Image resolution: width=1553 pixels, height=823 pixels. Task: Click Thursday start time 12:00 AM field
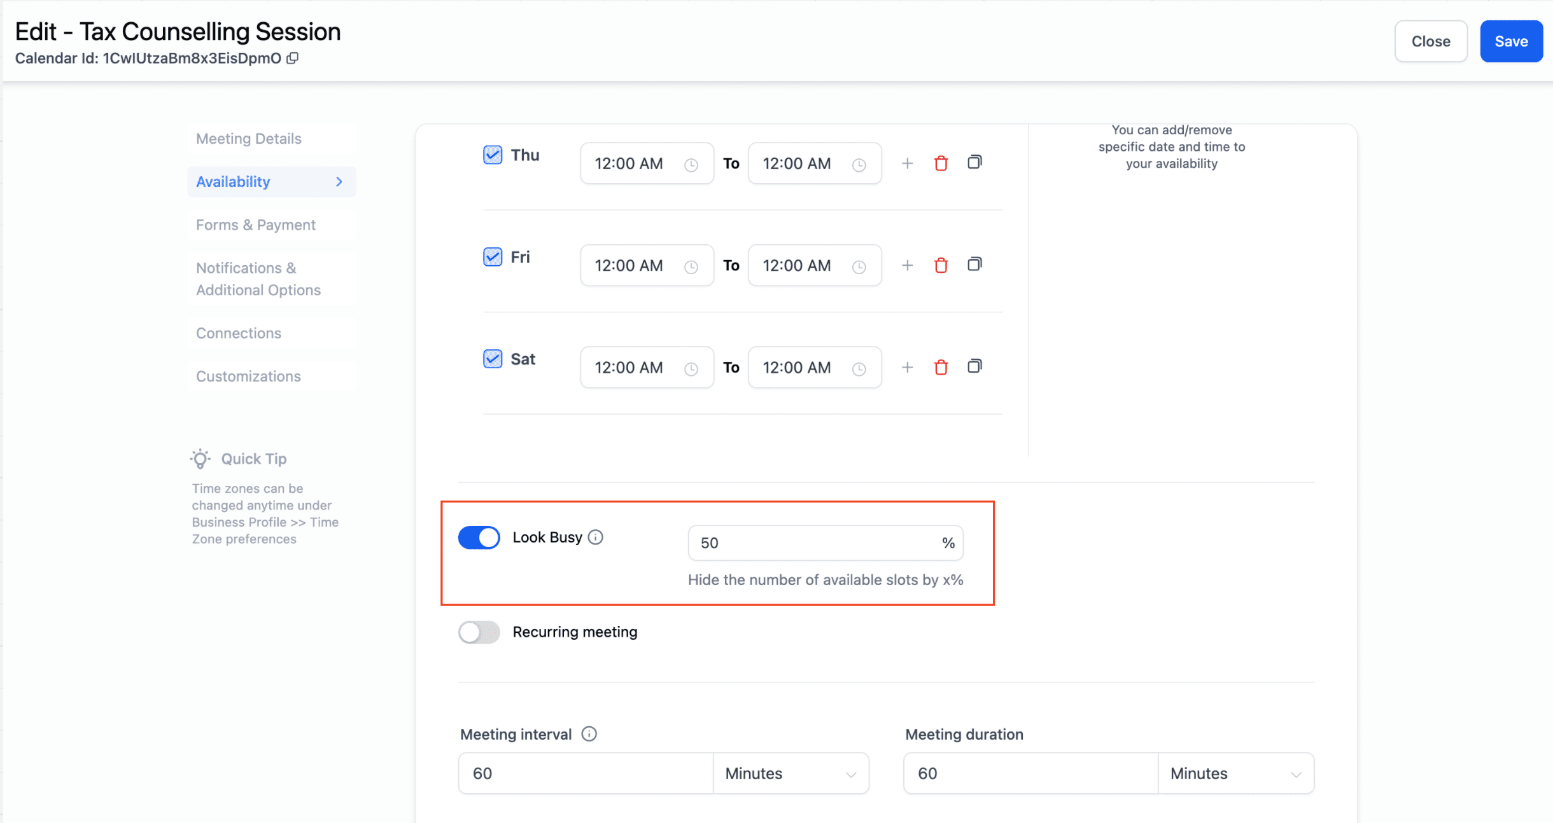(x=647, y=163)
